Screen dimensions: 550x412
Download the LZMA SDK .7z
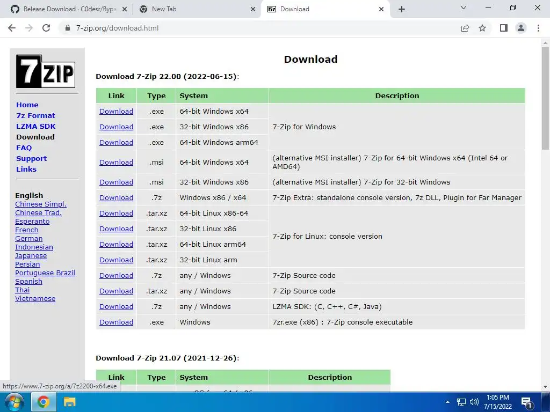[x=116, y=306]
